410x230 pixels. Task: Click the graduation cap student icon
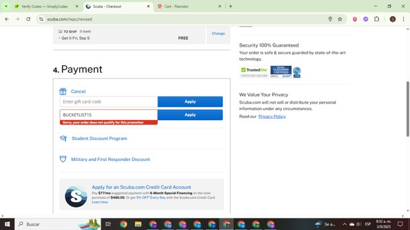click(63, 138)
